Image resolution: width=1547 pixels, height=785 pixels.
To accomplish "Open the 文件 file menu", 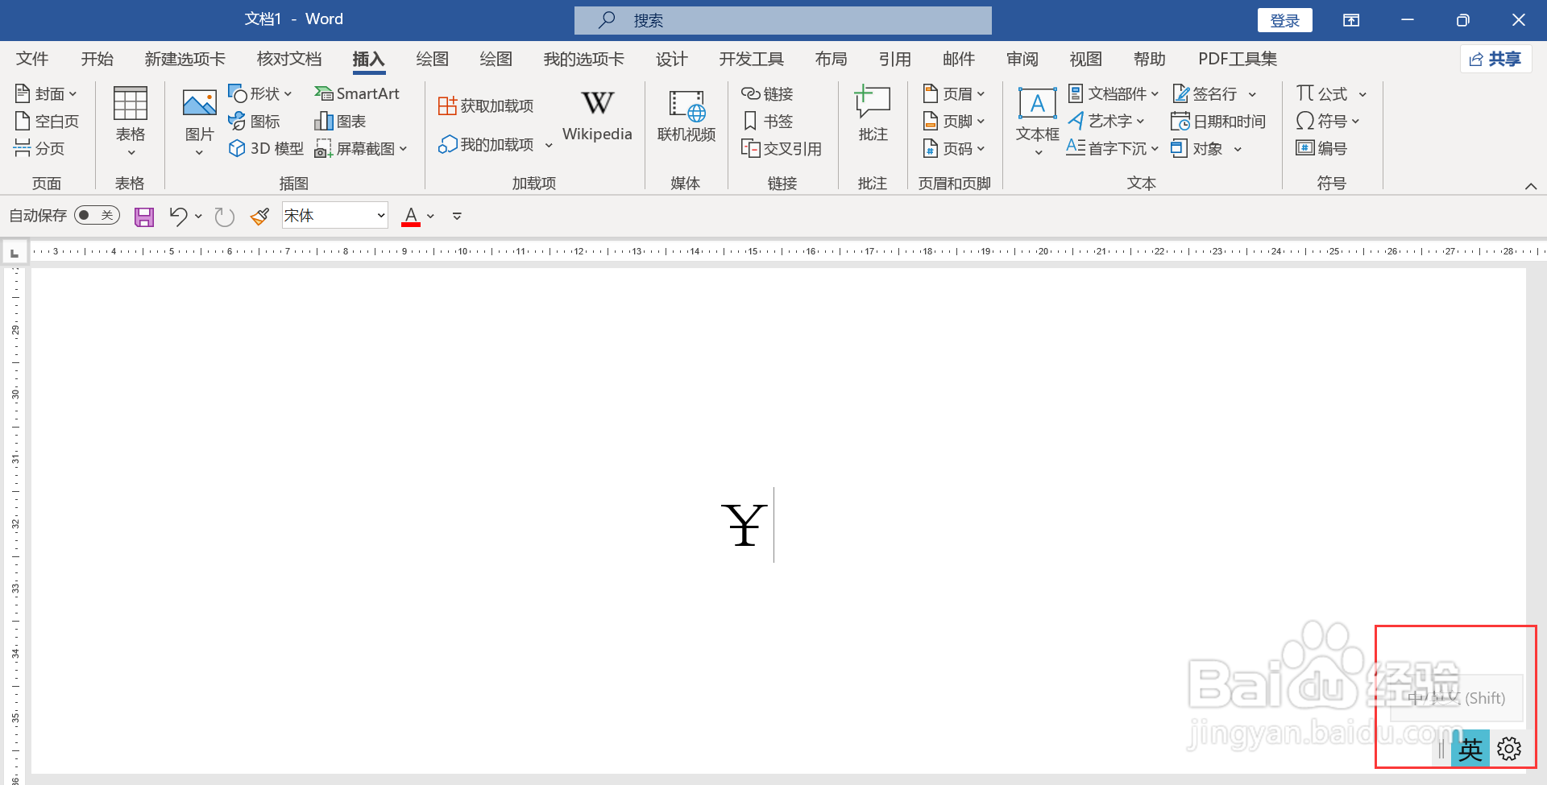I will pyautogui.click(x=32, y=59).
